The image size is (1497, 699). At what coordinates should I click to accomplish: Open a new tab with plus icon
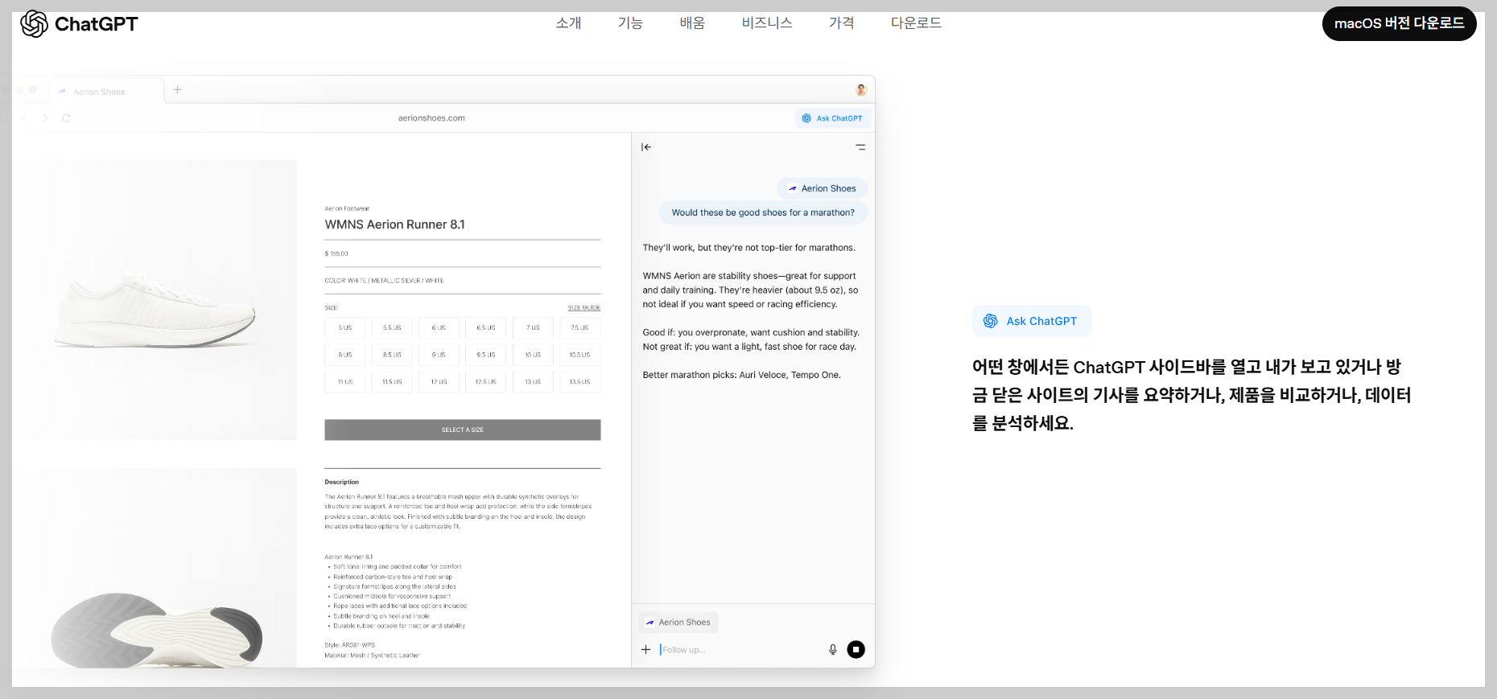point(178,89)
